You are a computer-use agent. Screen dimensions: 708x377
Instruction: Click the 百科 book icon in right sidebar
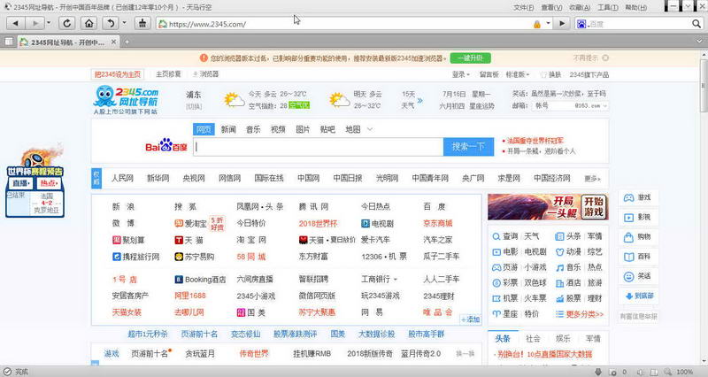coord(628,257)
